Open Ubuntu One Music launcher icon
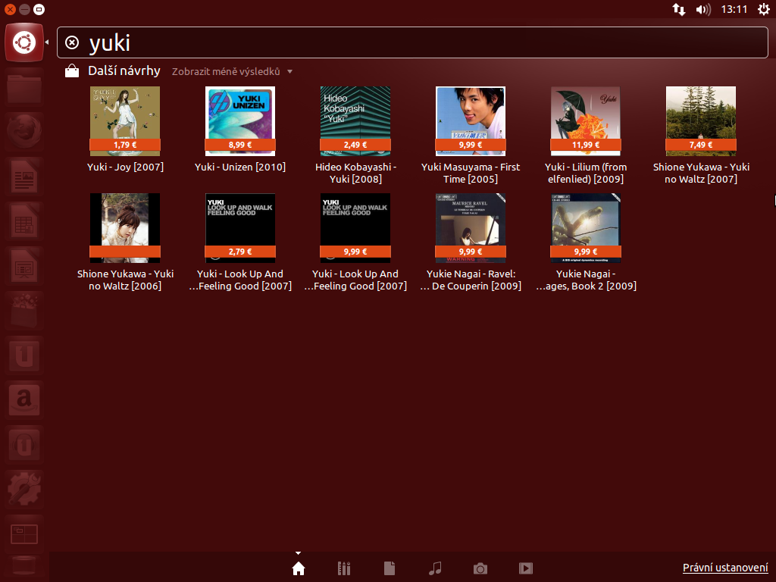The image size is (776, 582). [24, 444]
